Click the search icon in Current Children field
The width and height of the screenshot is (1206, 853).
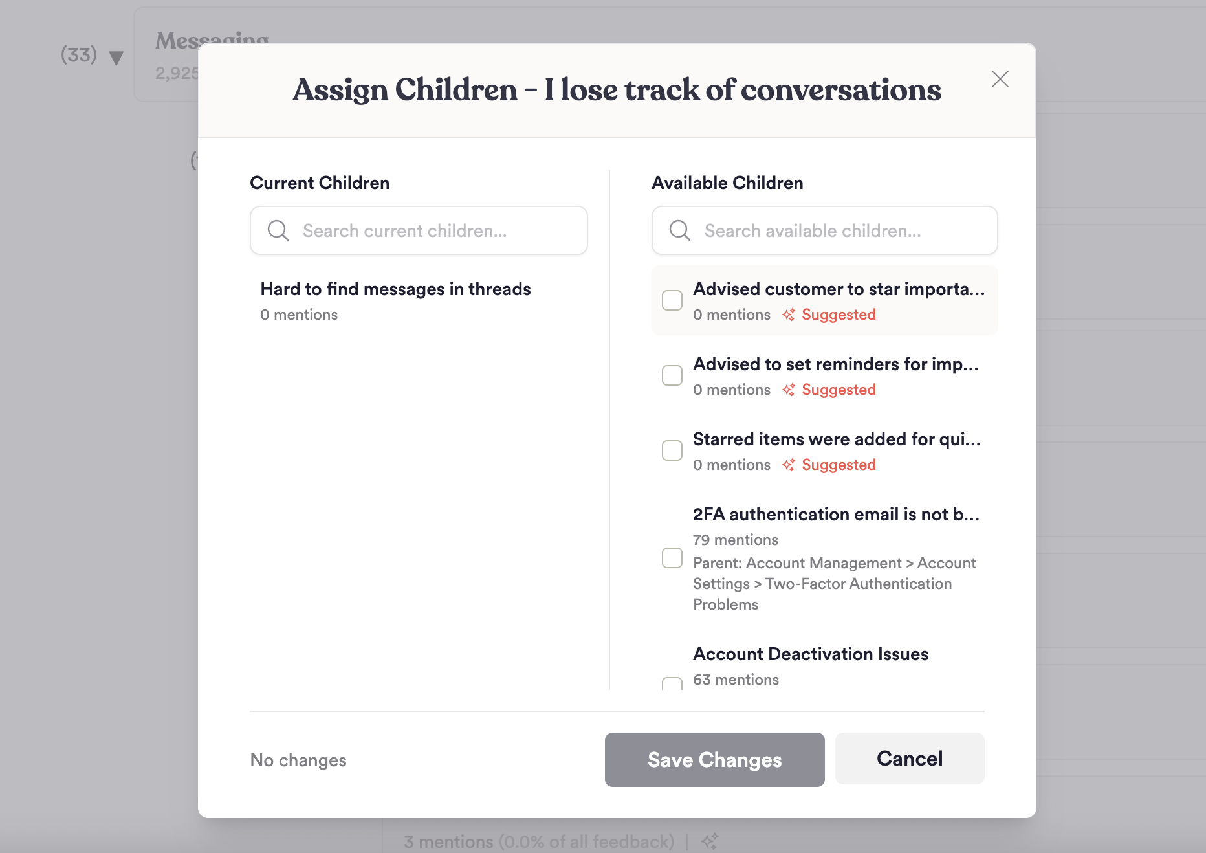pos(278,230)
